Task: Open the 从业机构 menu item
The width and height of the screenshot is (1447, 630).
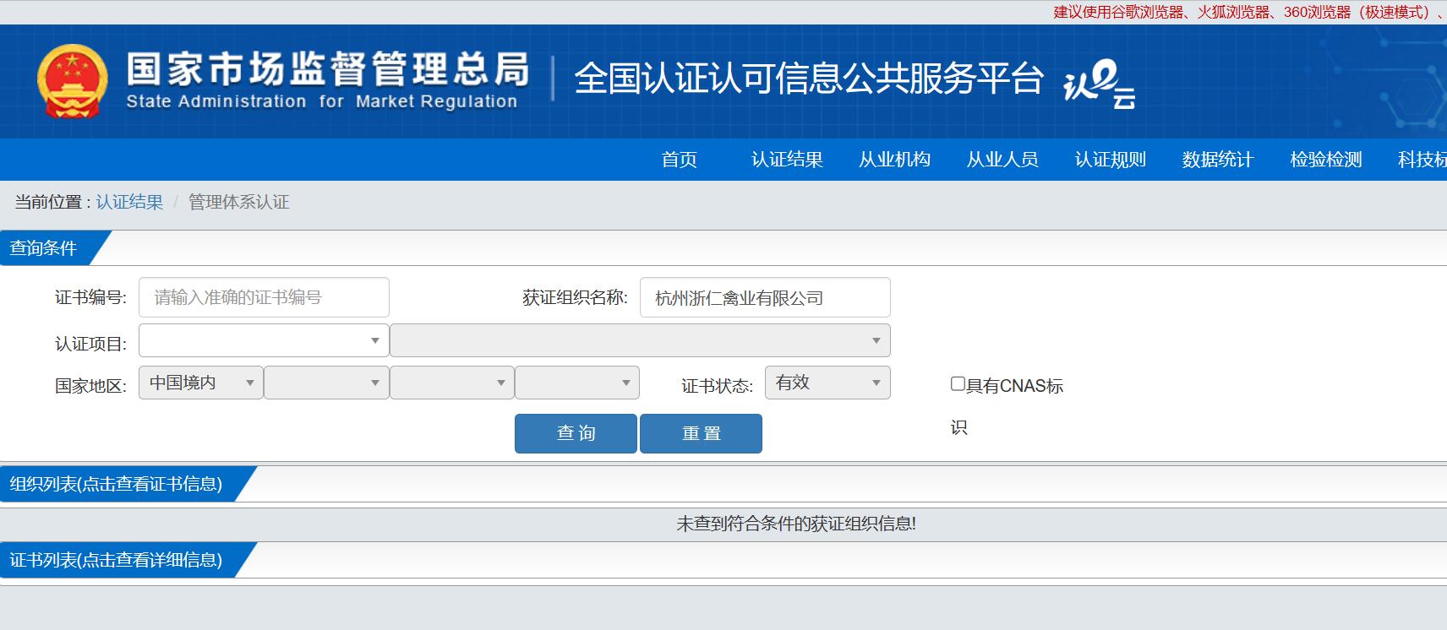Action: 895,160
